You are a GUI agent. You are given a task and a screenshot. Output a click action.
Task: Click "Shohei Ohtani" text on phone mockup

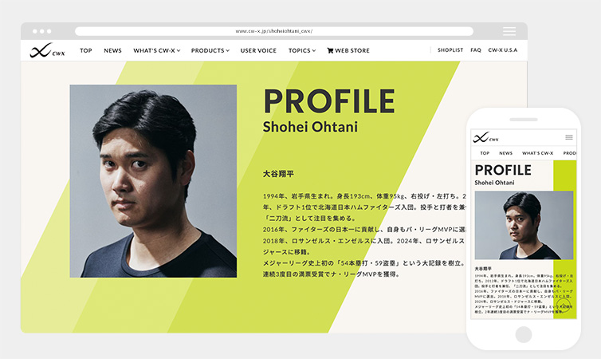[494, 183]
